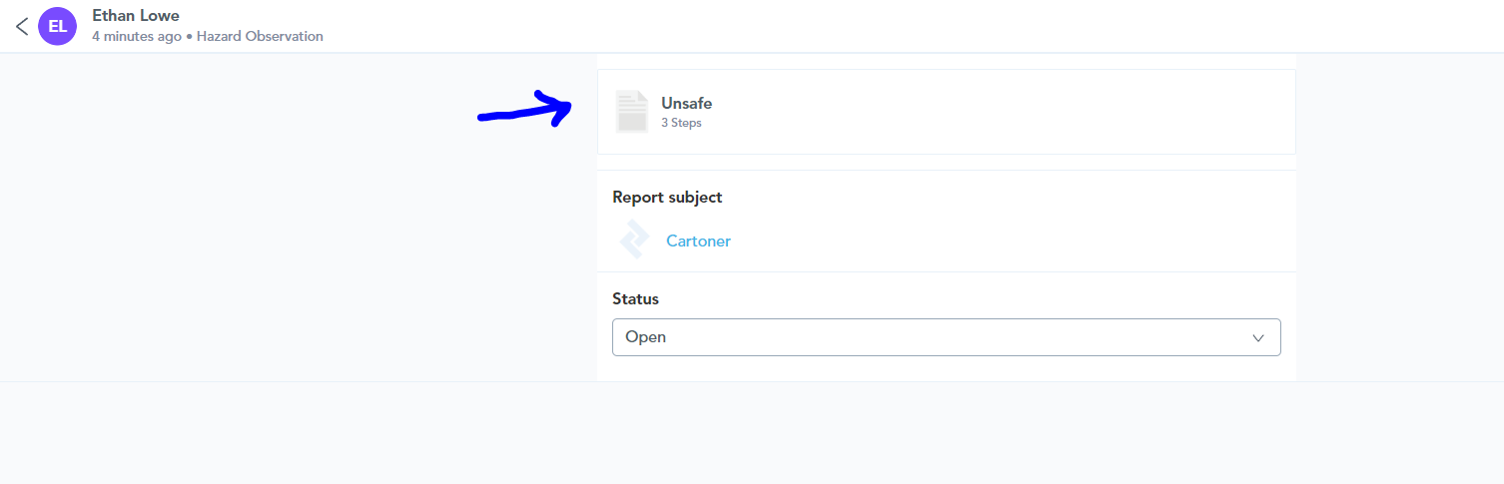Select the Cartoner asset icon
This screenshot has height=484, width=1504.
[x=633, y=241]
